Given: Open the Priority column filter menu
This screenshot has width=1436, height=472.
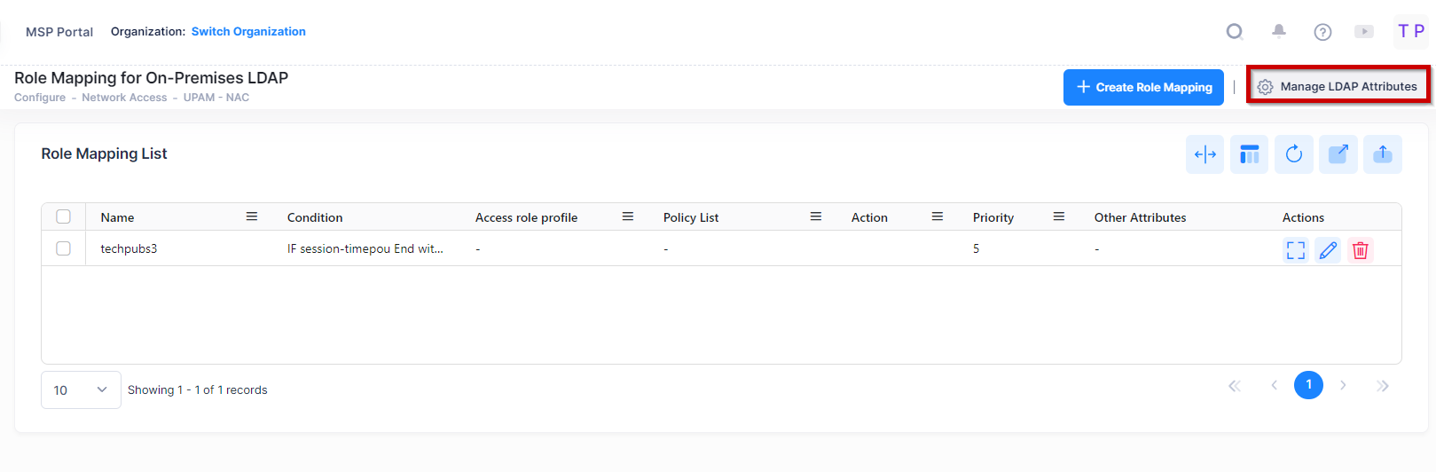Looking at the screenshot, I should [x=1058, y=216].
